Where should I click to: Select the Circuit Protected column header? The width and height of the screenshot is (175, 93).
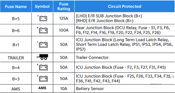point(125,6)
